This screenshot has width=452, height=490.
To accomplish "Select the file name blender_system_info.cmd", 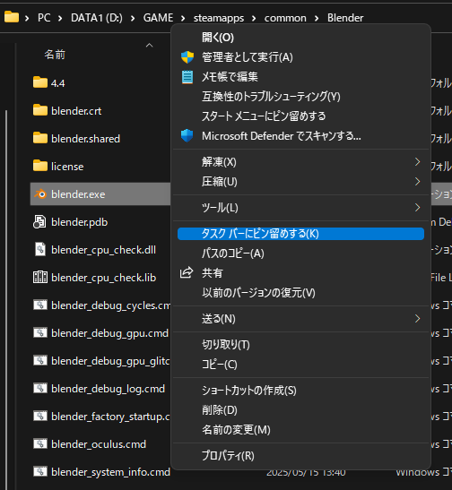I will [110, 472].
